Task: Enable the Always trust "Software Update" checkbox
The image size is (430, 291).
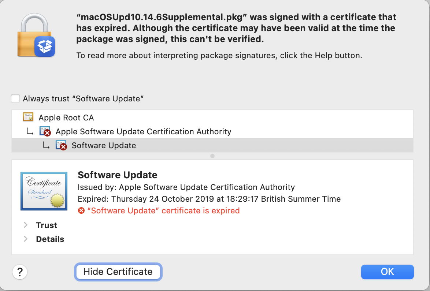Action: (x=15, y=98)
